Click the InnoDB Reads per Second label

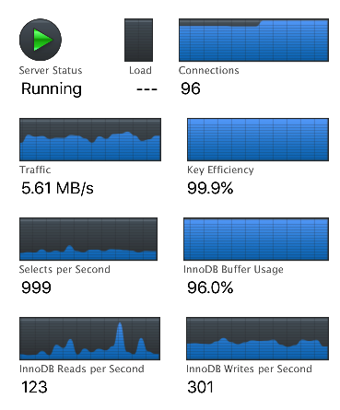[82, 369]
